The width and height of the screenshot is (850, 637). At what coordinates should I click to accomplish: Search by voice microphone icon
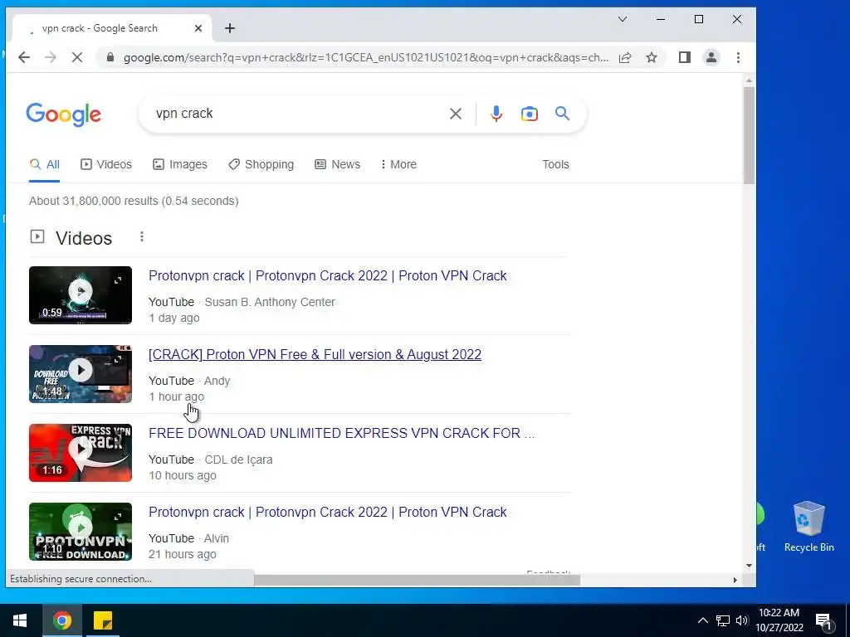(x=496, y=114)
